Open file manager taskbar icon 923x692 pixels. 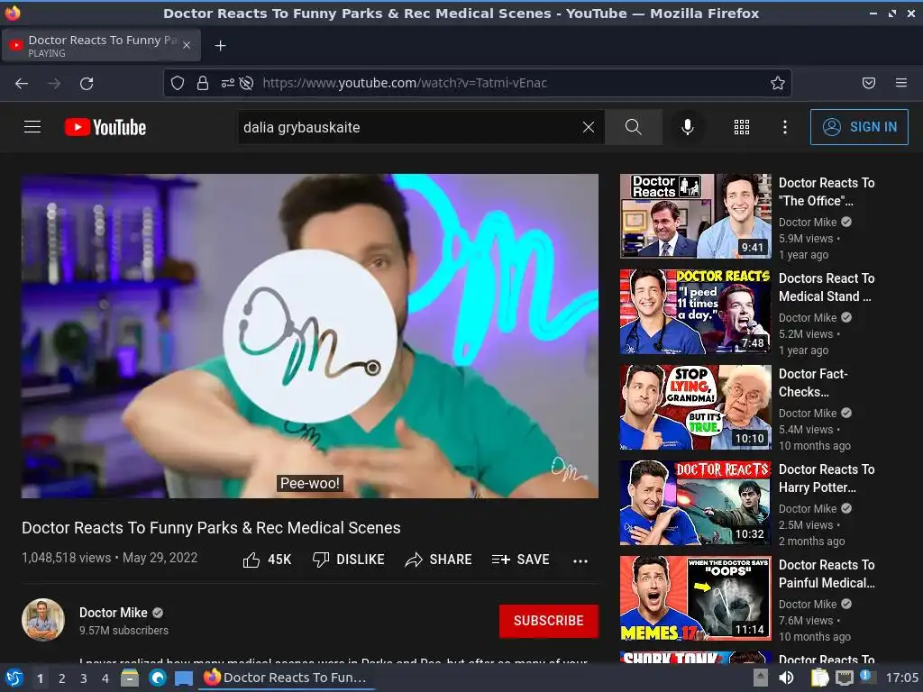[130, 678]
